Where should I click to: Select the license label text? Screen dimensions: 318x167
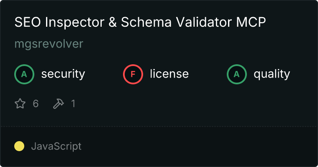point(169,74)
